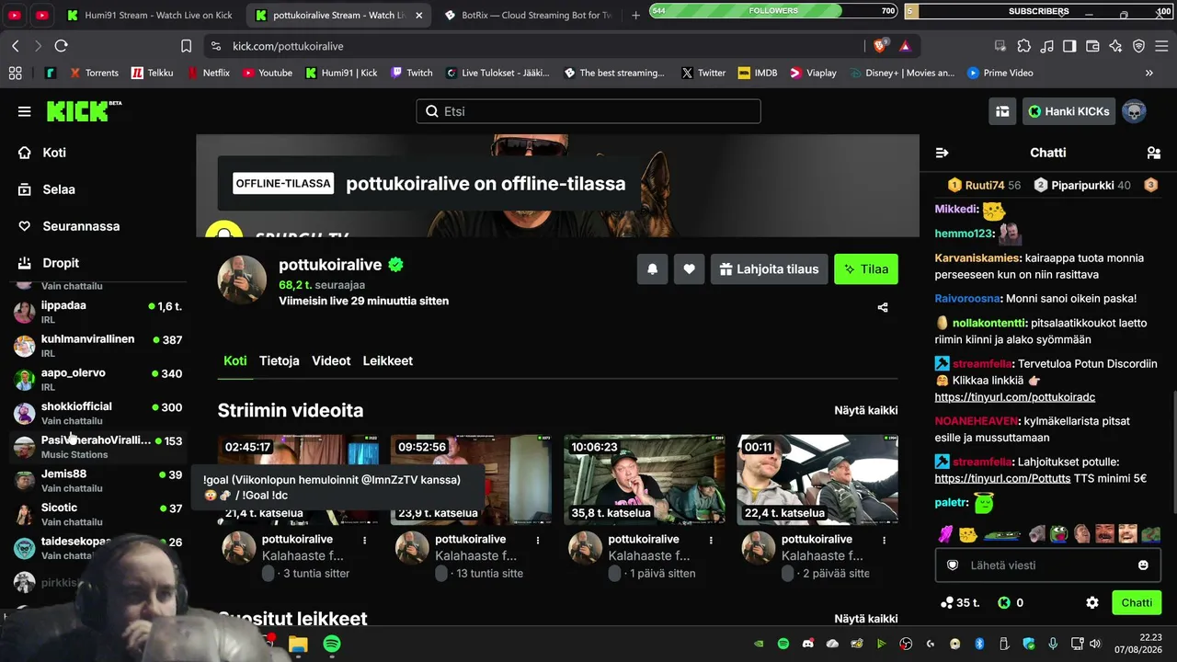Click the Etsi search field

[588, 111]
